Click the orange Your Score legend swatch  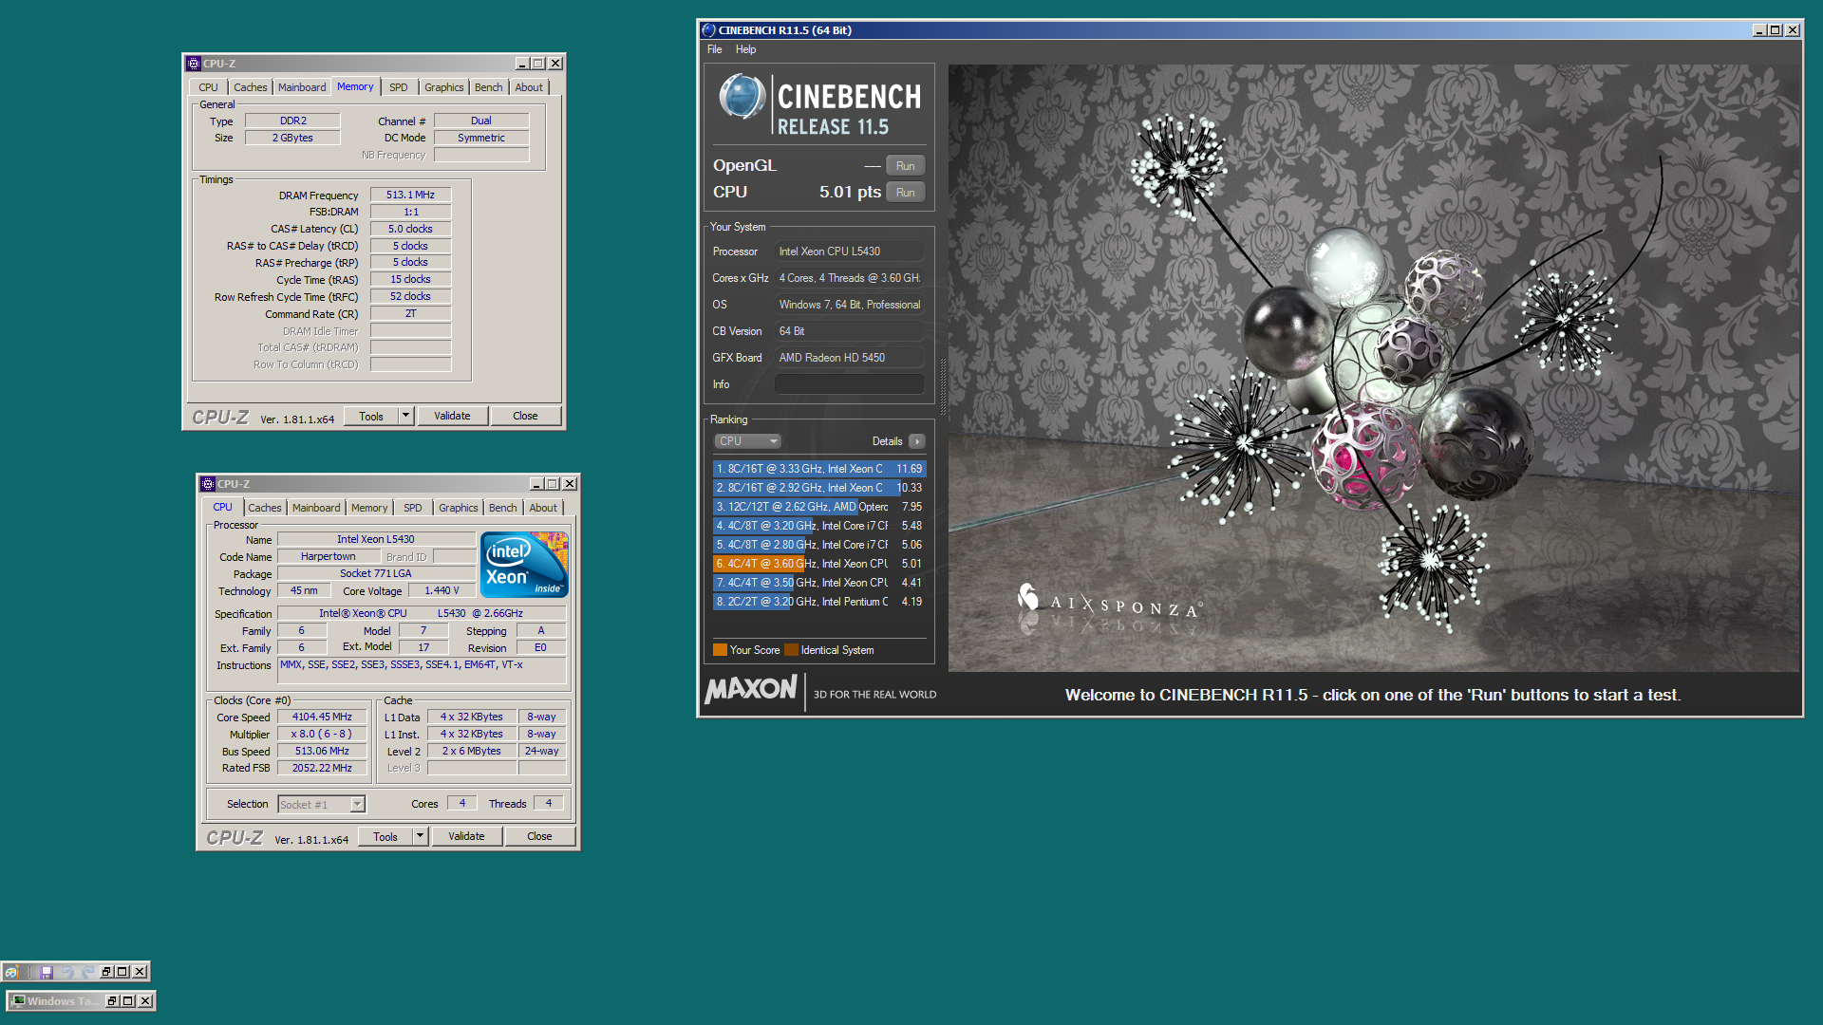coord(720,650)
